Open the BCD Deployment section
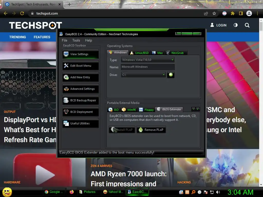The image size is (263, 197). [x=81, y=112]
